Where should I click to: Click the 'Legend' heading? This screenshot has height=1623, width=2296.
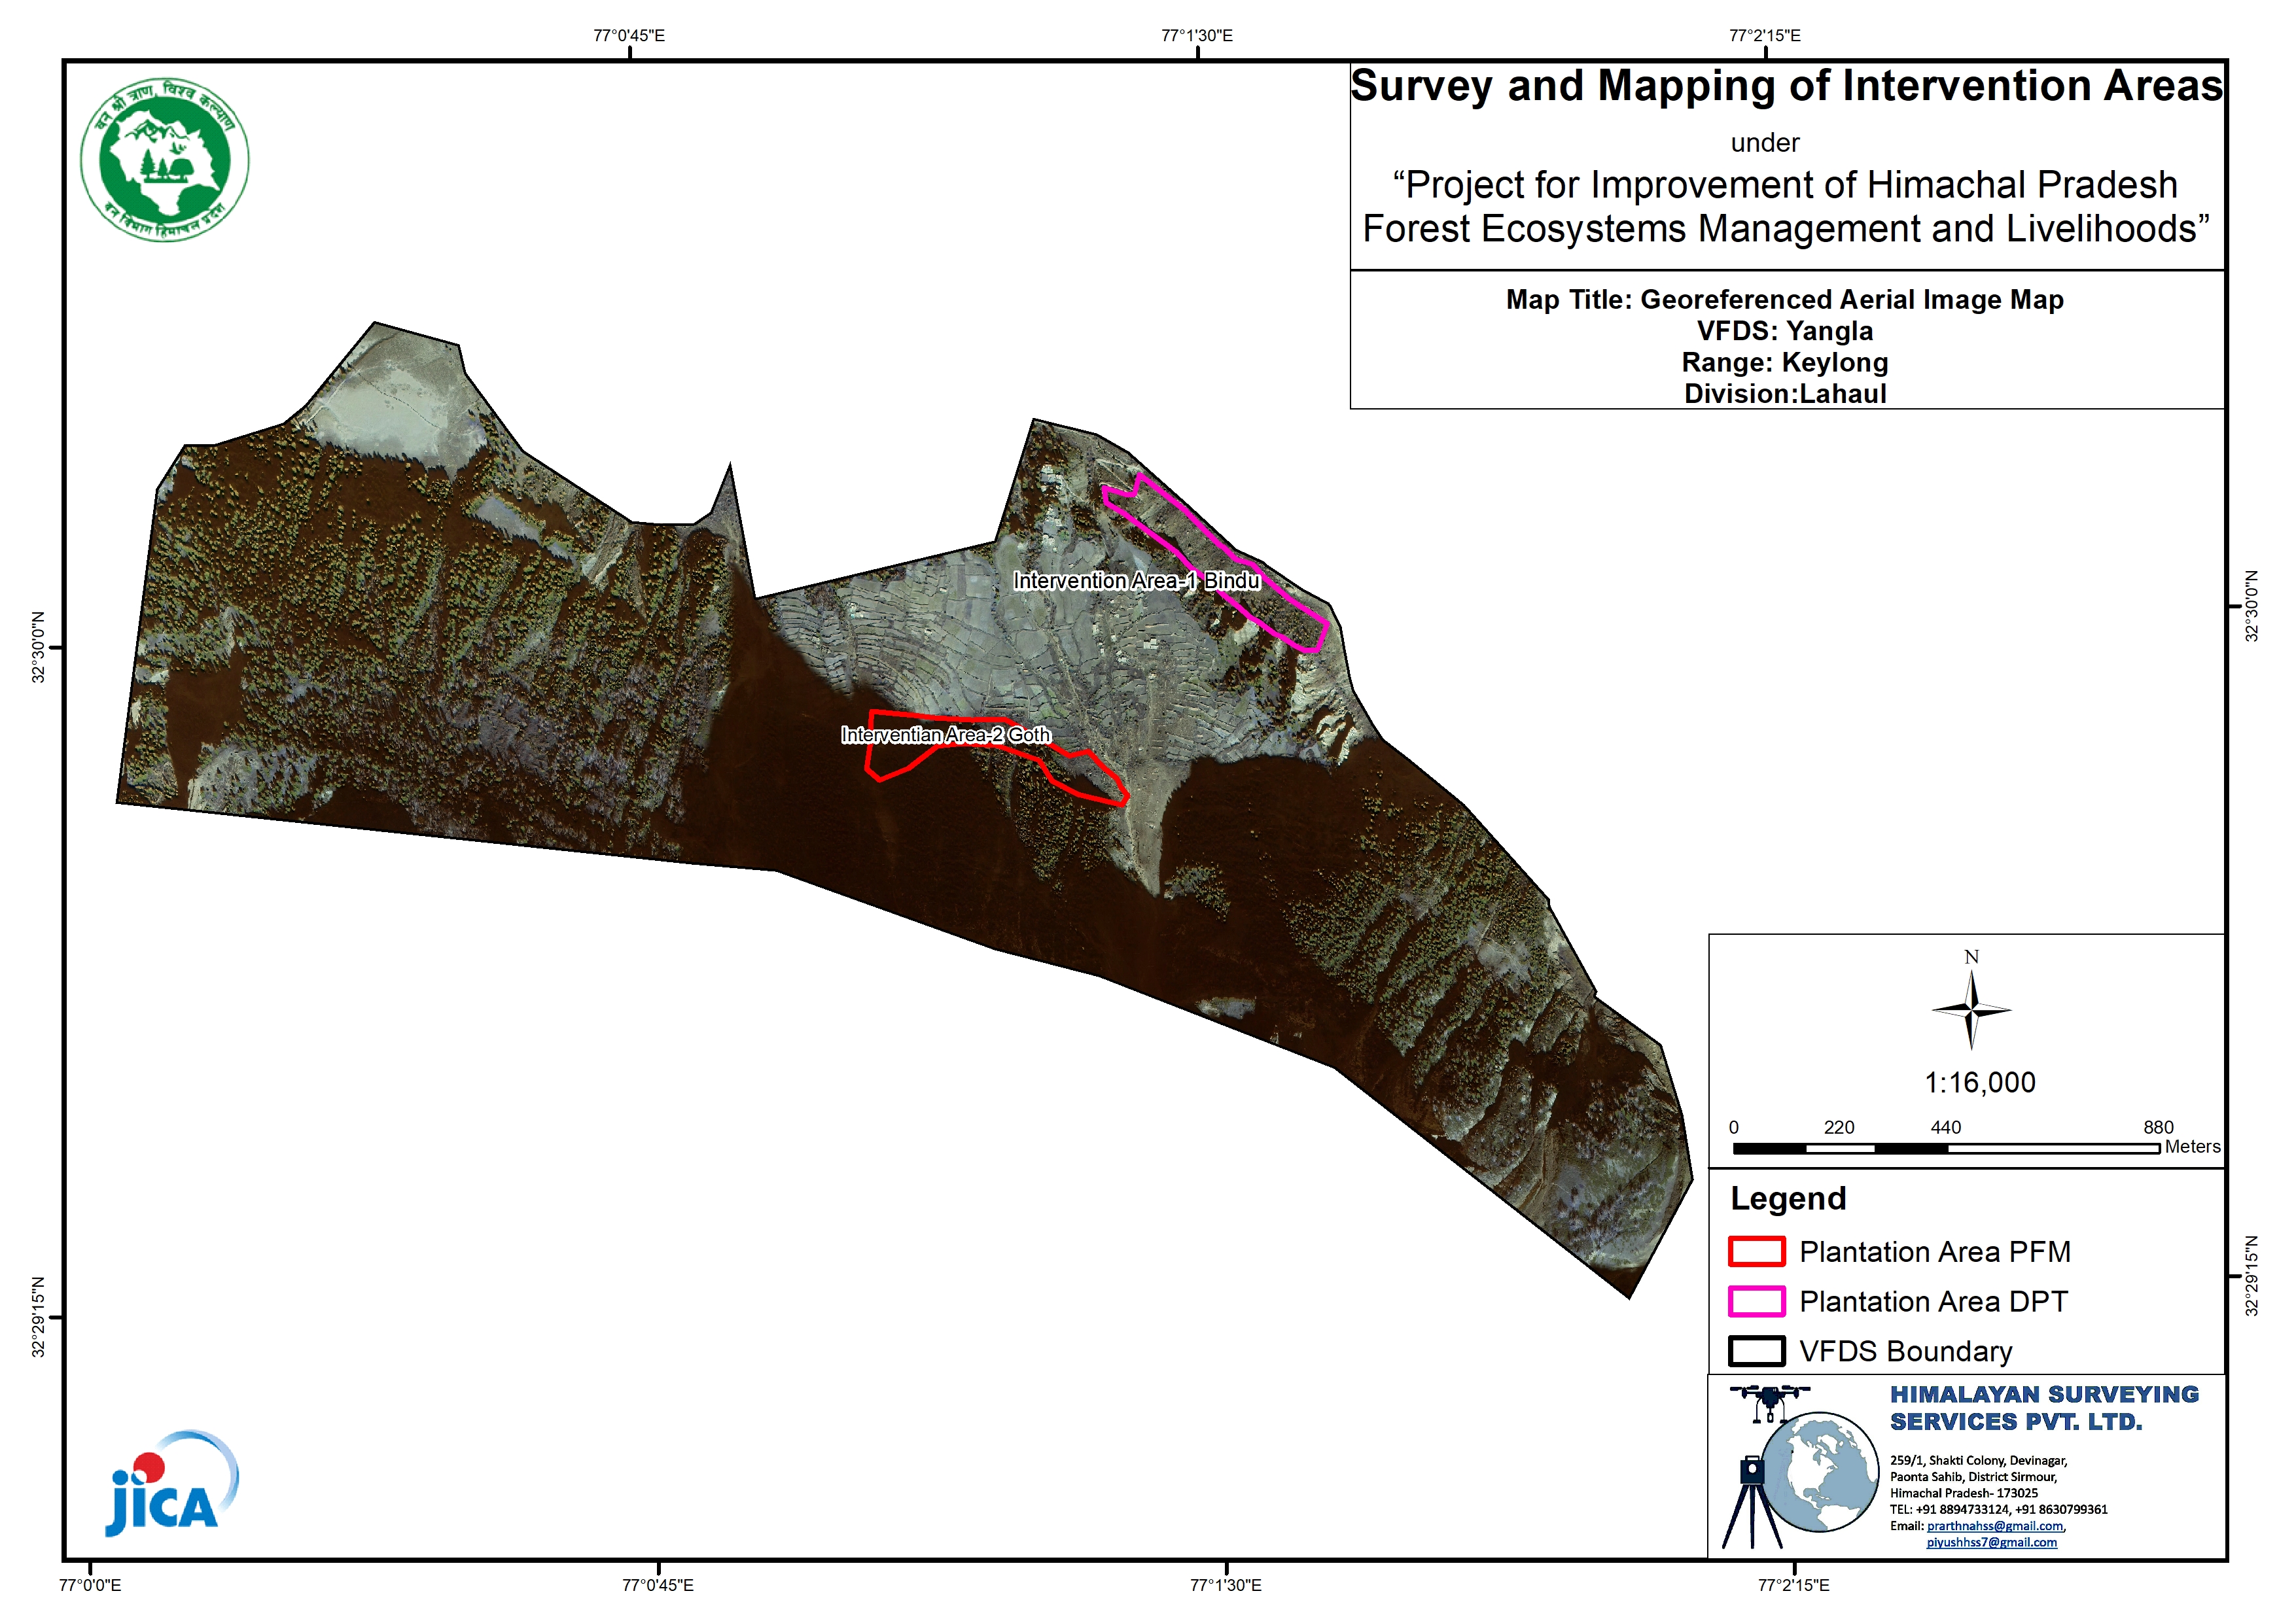pyautogui.click(x=1788, y=1198)
